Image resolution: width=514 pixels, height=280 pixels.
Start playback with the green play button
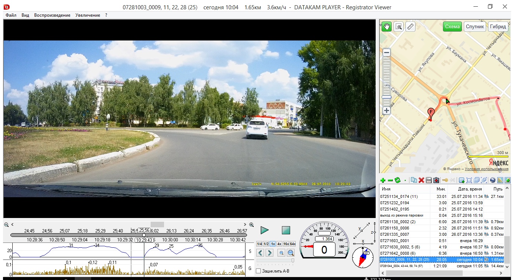[x=264, y=230]
